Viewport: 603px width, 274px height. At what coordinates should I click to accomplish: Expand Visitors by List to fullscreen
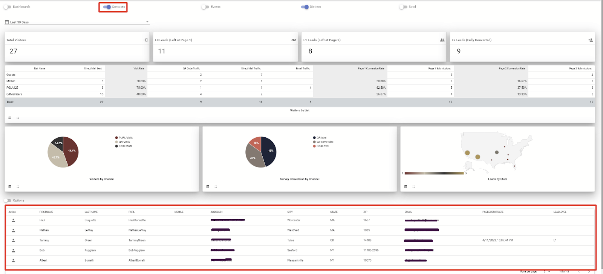point(18,118)
